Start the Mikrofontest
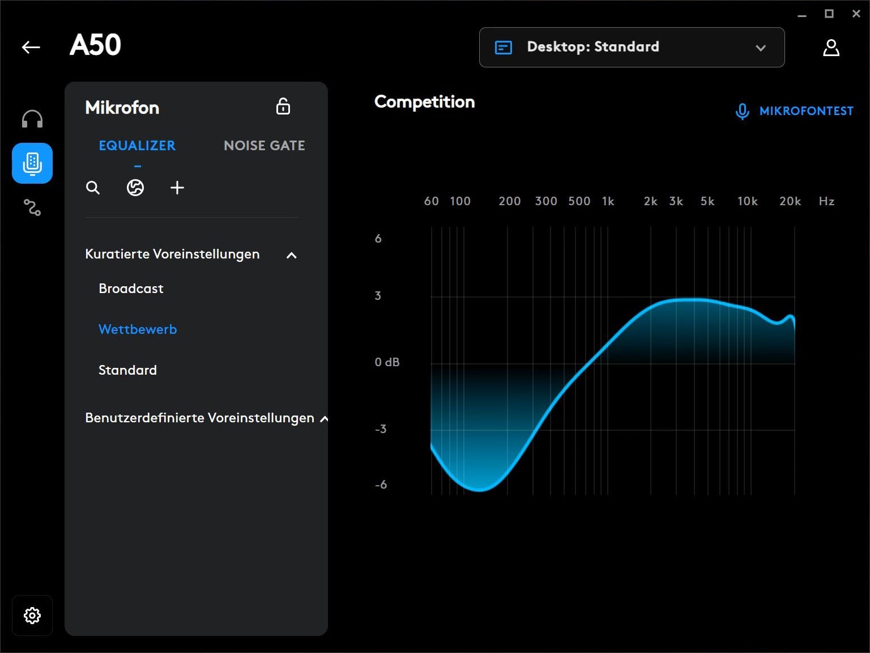Viewport: 870px width, 653px height. [794, 111]
